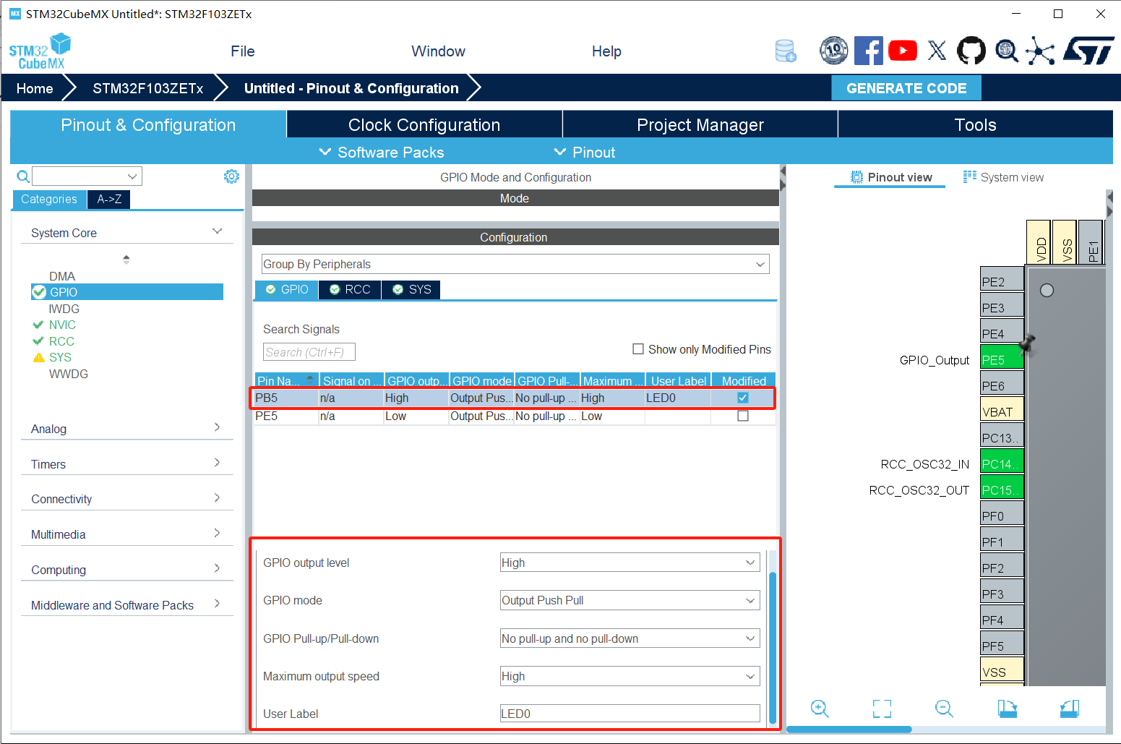The height and width of the screenshot is (744, 1121).
Task: Select the RCC configuration tab
Action: tap(350, 289)
